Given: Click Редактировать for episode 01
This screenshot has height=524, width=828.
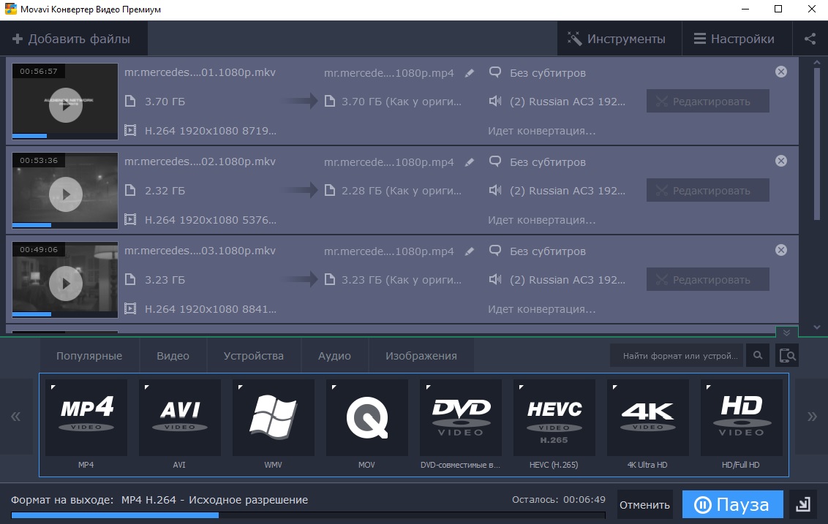Looking at the screenshot, I should click(x=707, y=102).
